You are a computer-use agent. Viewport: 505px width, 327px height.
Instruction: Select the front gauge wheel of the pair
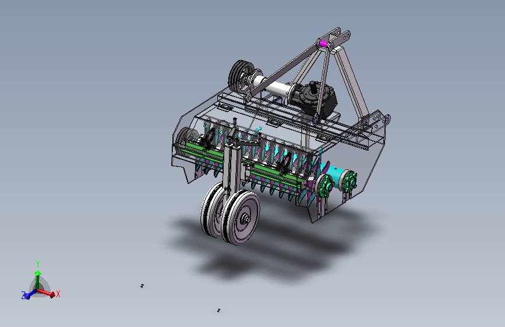coord(241,217)
